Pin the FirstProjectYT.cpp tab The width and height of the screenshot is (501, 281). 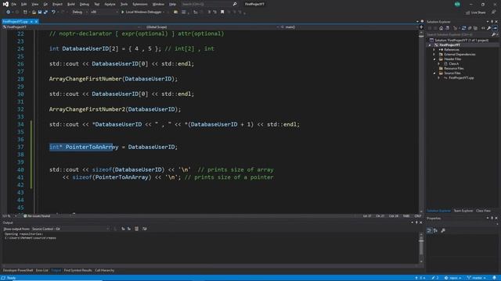tap(31, 22)
